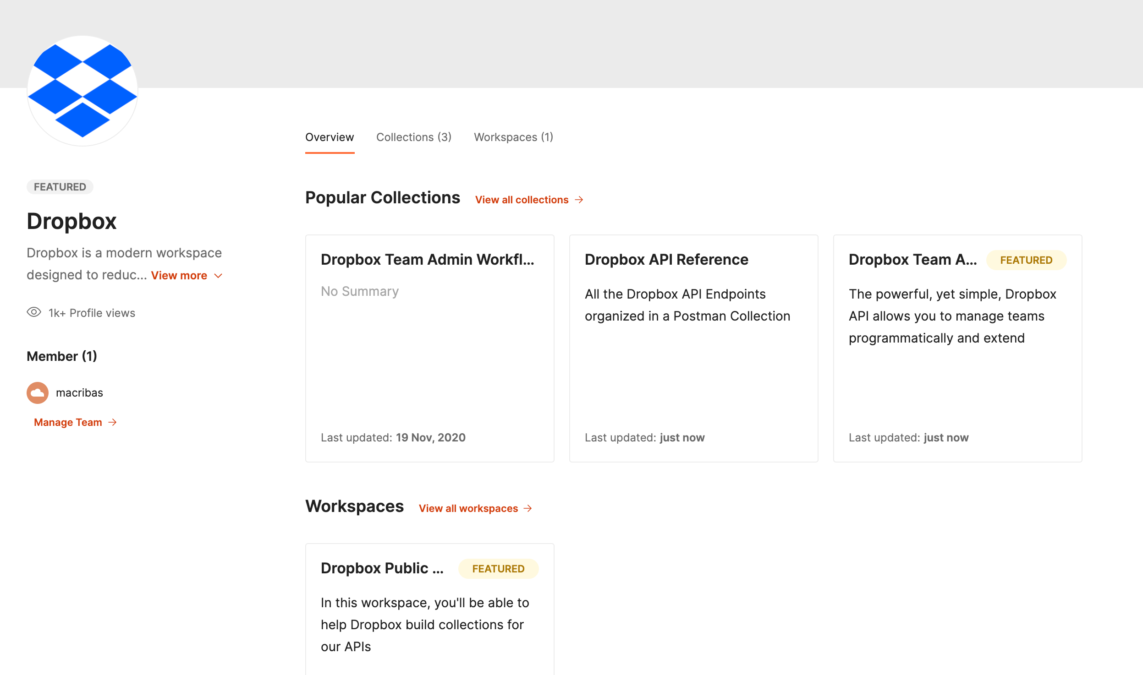This screenshot has height=675, width=1143.
Task: Click FEATURED badge on Dropbox Team A... card
Action: point(1026,260)
